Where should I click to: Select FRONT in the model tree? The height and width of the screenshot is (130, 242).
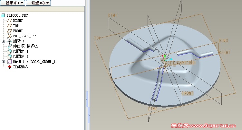coord(18,31)
